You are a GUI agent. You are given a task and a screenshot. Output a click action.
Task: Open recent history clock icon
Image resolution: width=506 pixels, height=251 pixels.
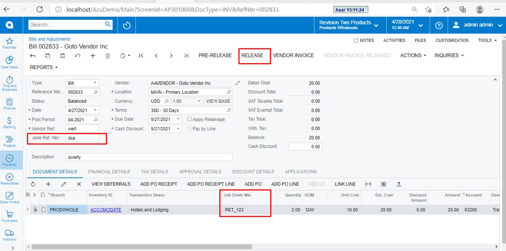click(126, 25)
